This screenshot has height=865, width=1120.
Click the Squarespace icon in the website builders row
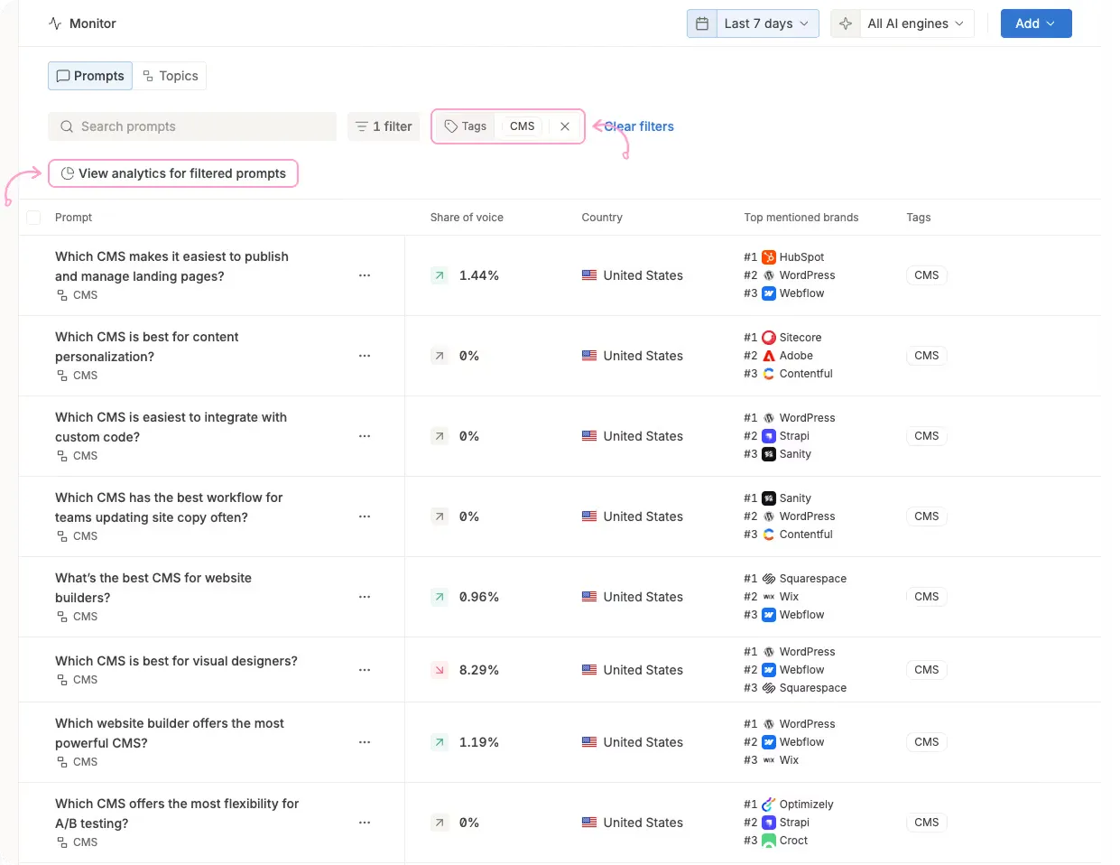[x=769, y=579]
